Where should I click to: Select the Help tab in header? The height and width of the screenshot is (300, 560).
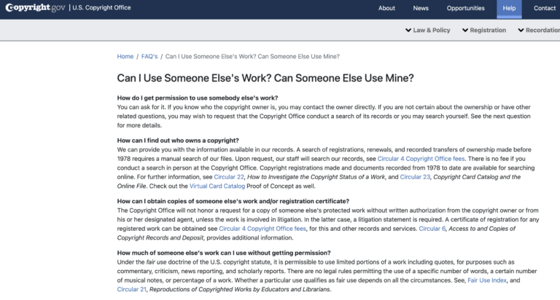coord(509,9)
